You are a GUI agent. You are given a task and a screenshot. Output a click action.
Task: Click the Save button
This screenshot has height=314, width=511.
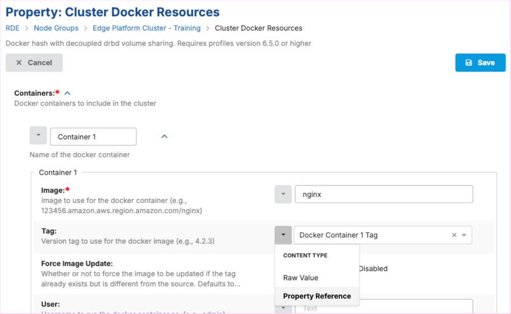(x=480, y=63)
